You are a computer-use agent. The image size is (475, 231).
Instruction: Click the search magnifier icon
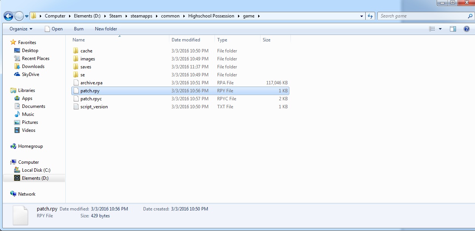470,16
